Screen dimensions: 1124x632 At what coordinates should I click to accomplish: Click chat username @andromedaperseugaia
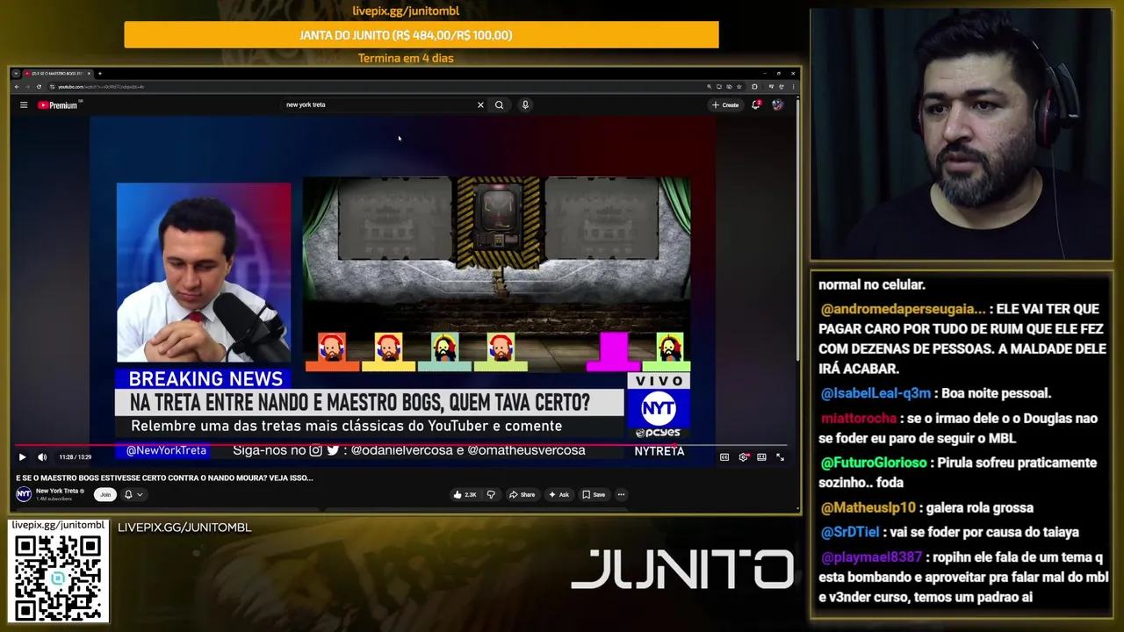[904, 309]
